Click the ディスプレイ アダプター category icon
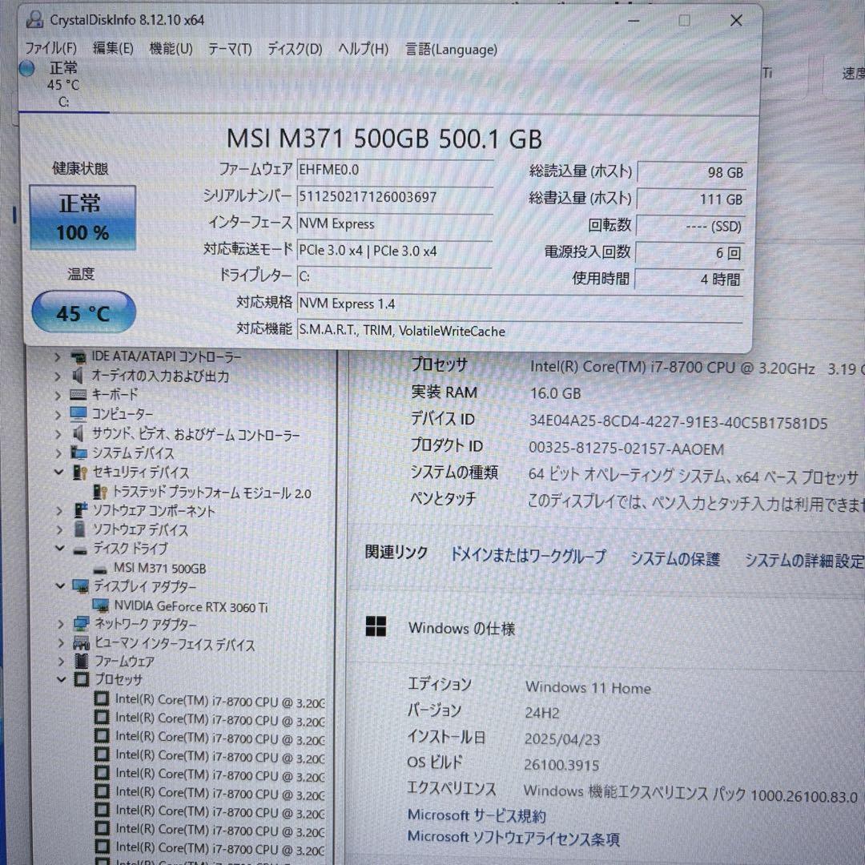This screenshot has width=865, height=865. [x=81, y=585]
